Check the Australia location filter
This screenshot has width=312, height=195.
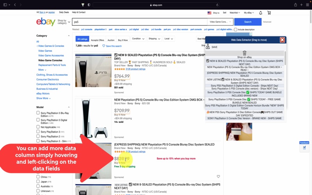38,186
